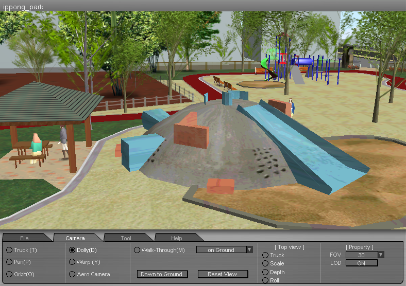Select the Pan(P) radio button
406x286 pixels.
[9, 262]
